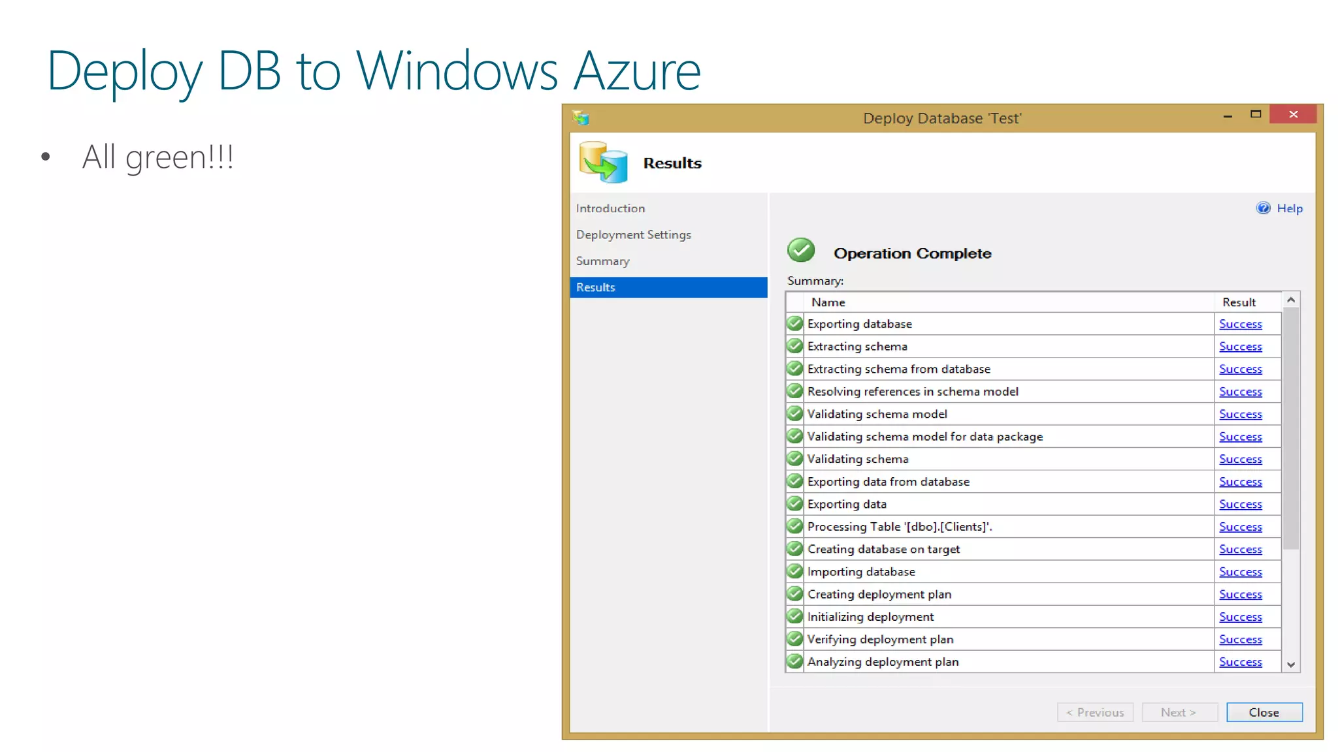Image resolution: width=1338 pixels, height=752 pixels.
Task: Select the Summary wizard page
Action: pos(602,261)
